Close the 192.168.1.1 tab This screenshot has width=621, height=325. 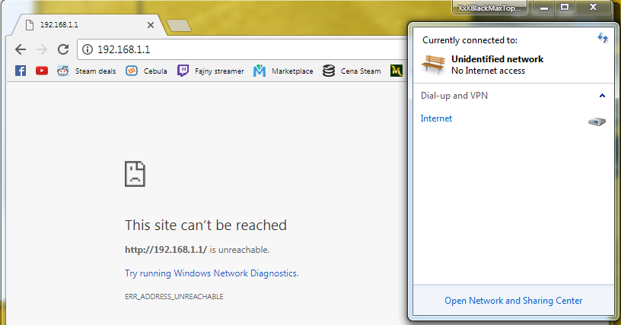click(151, 25)
